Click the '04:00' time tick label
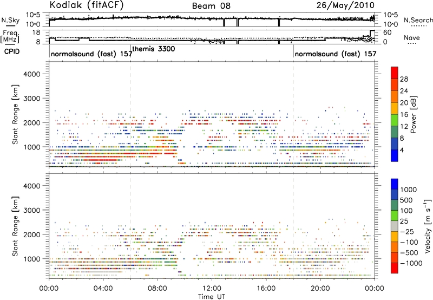The height and width of the screenshot is (300, 433). point(103,289)
